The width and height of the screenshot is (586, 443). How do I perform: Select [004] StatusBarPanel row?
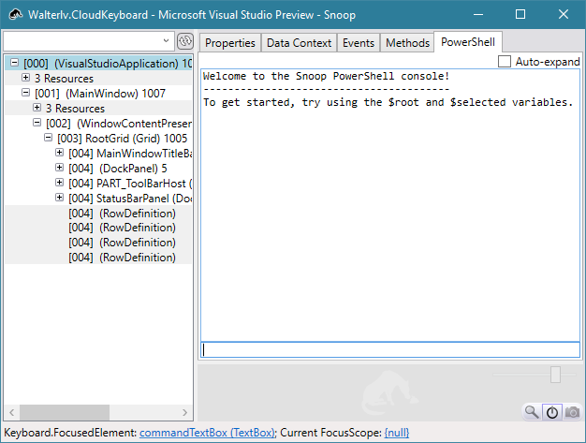pos(130,199)
